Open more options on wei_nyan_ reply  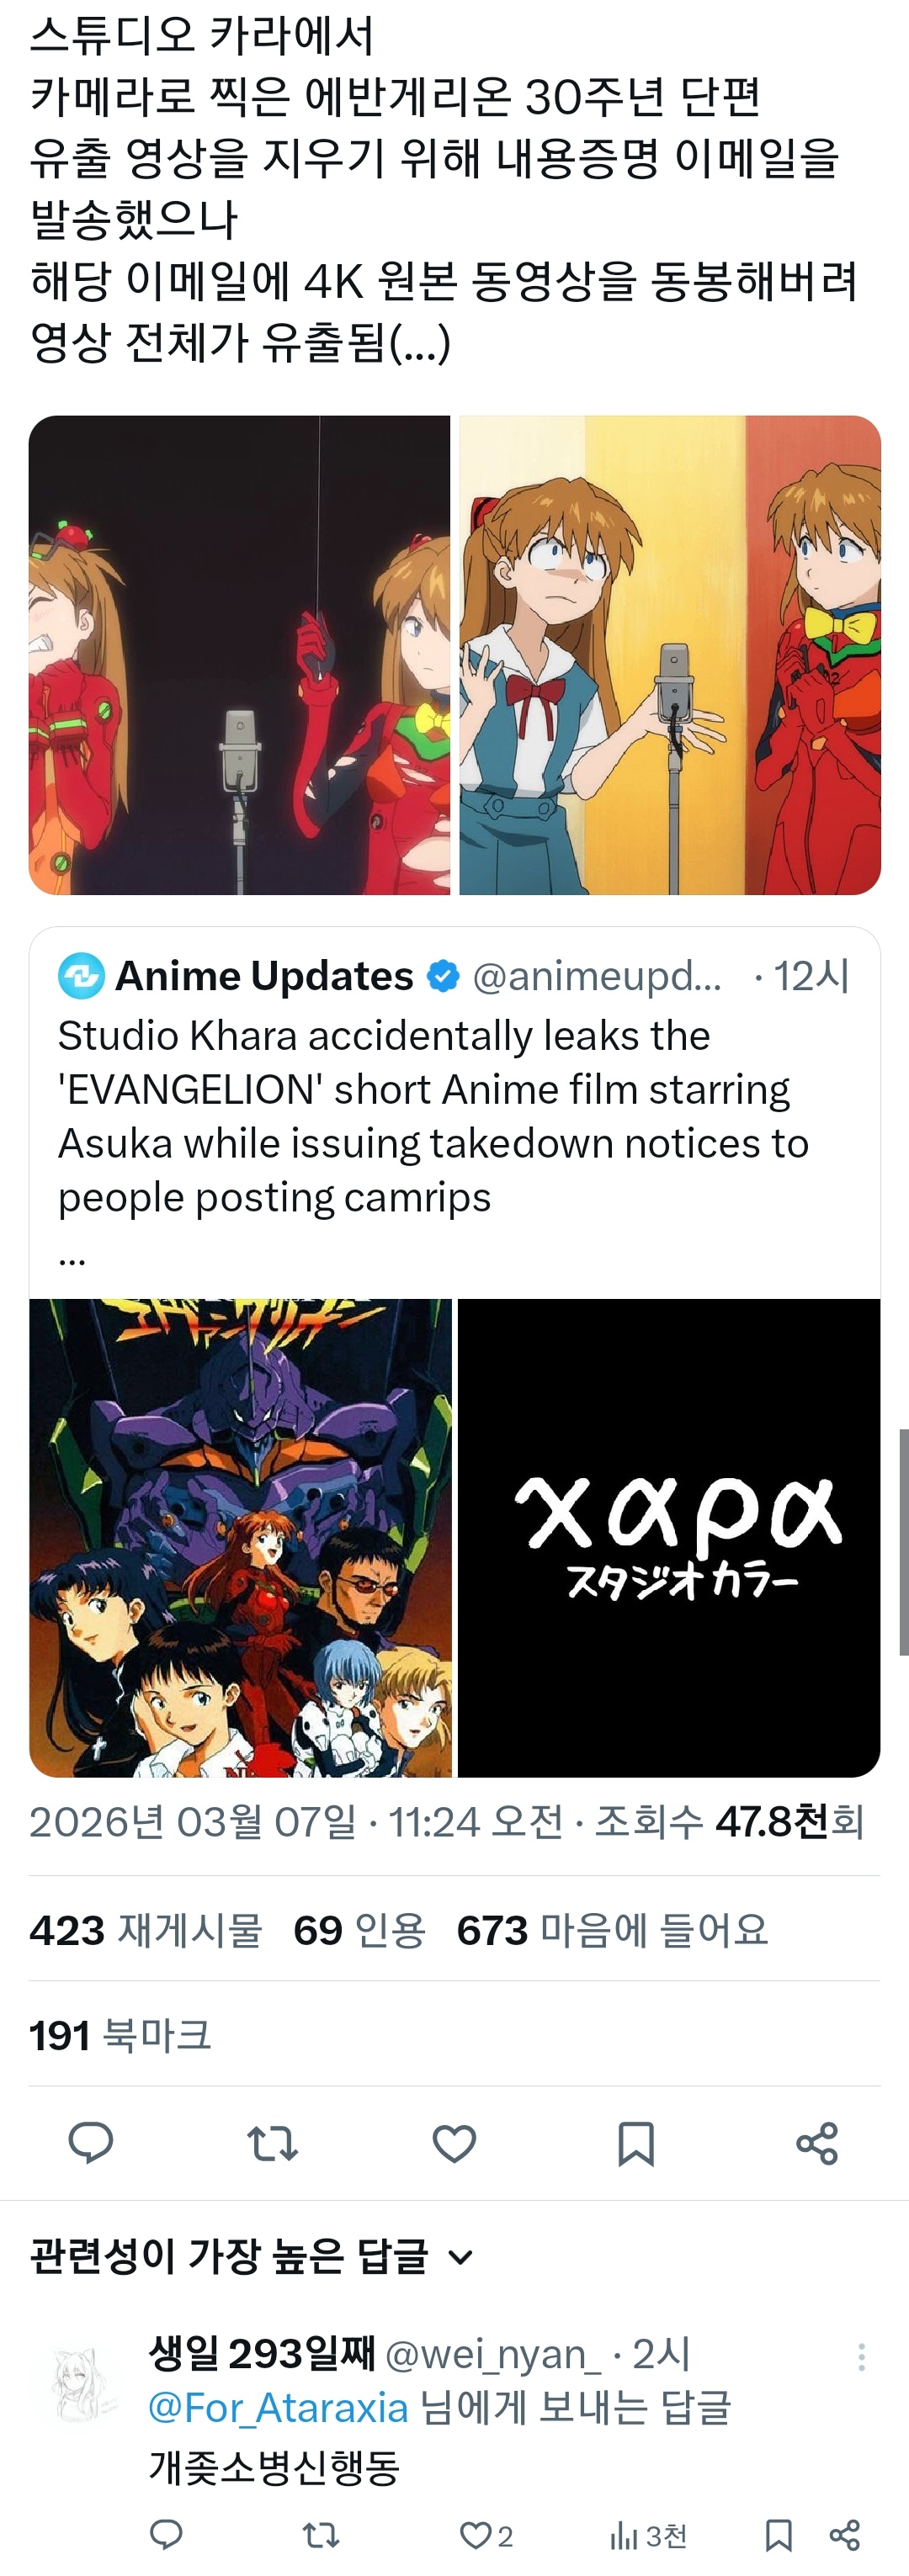tap(861, 2357)
